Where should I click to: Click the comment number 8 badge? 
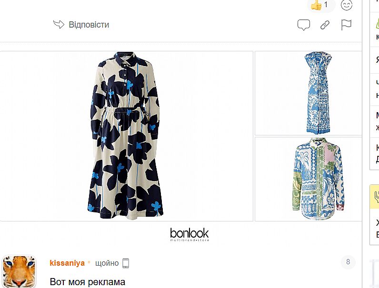coord(348,262)
